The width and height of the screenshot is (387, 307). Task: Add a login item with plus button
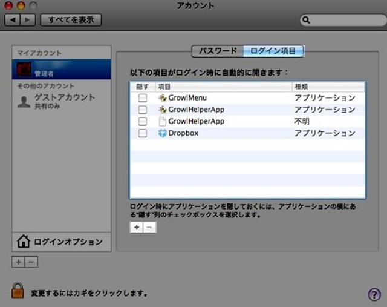(x=137, y=227)
